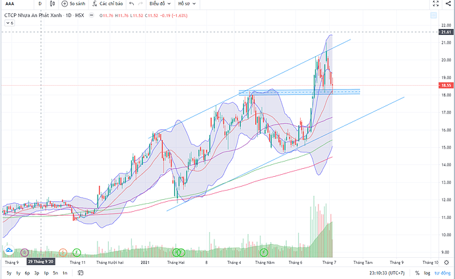Open Các chỉ báo indicators dialog

pyautogui.click(x=107, y=4)
